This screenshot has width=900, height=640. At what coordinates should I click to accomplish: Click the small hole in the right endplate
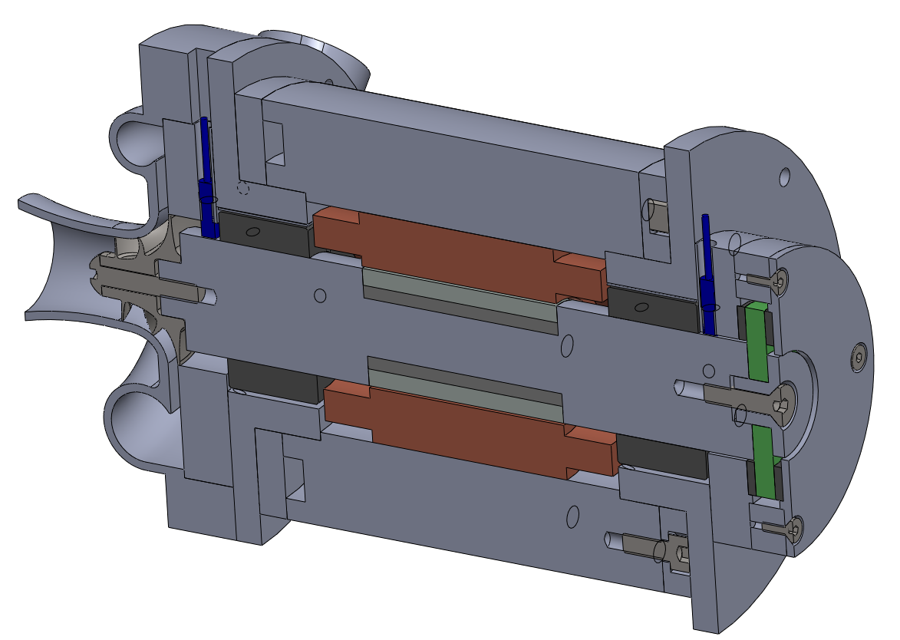point(786,179)
